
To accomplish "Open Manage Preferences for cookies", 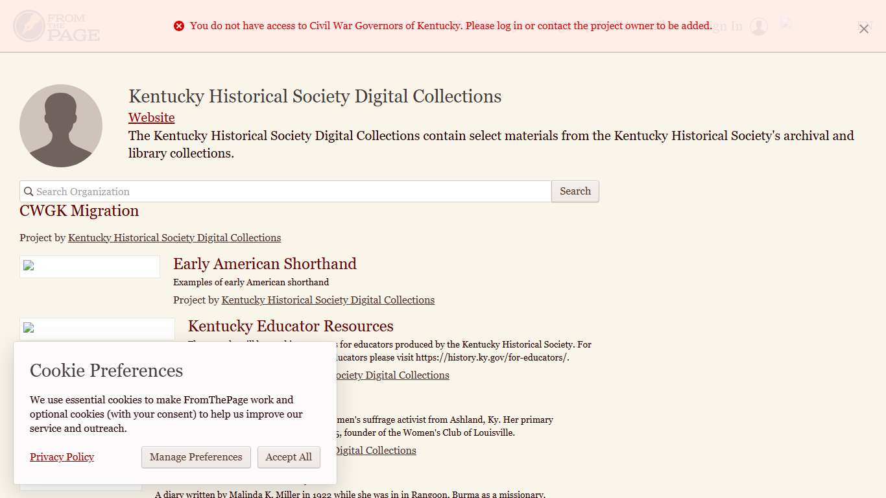I will [x=196, y=457].
